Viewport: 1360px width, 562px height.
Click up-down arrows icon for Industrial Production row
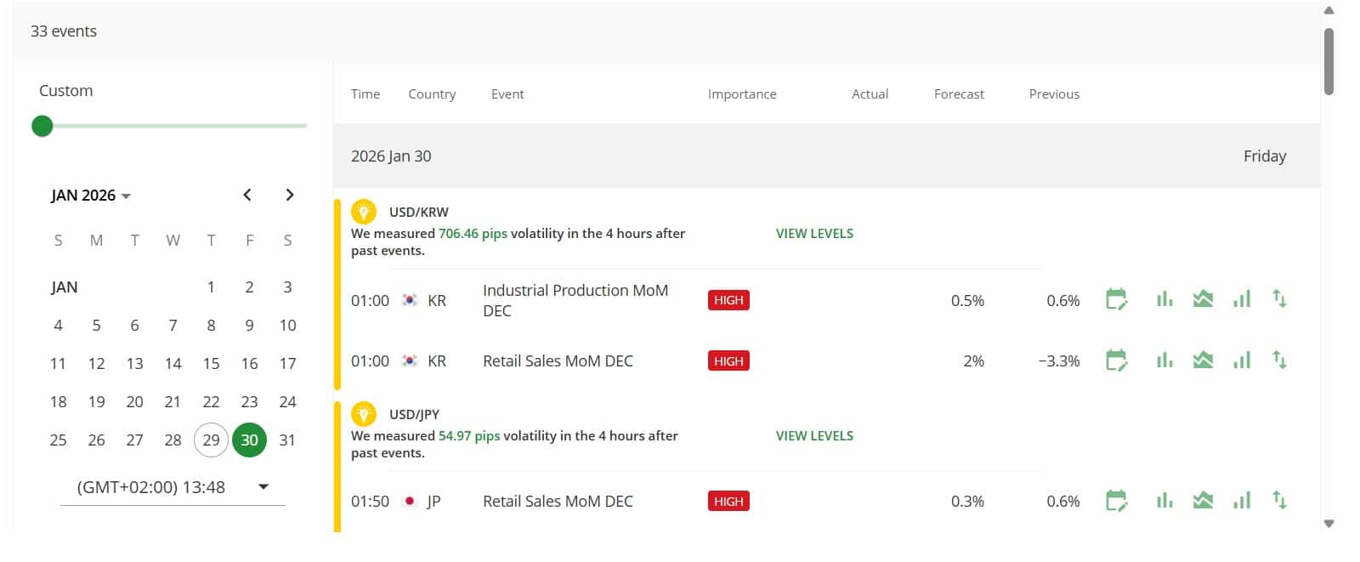coord(1279,299)
